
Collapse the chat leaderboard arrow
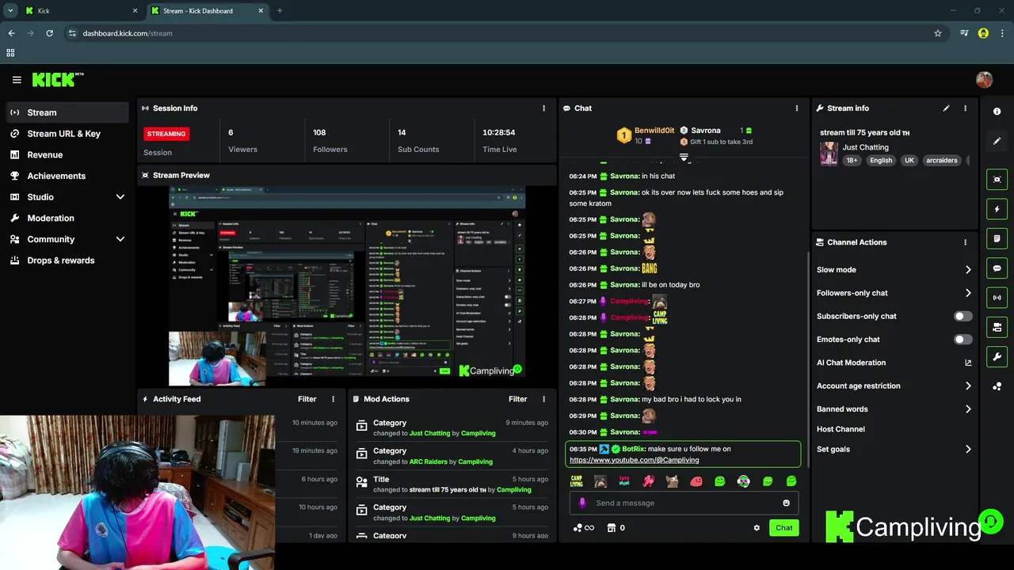coord(684,157)
